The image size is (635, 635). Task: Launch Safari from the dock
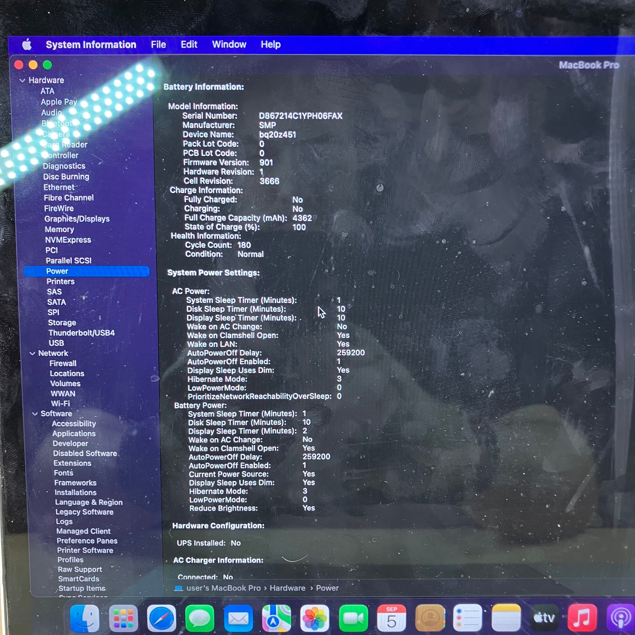162,618
